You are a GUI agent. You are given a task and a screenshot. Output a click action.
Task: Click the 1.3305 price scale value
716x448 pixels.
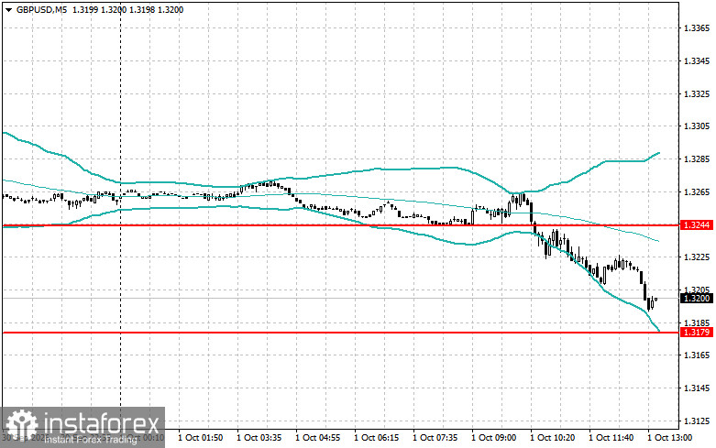click(x=697, y=126)
